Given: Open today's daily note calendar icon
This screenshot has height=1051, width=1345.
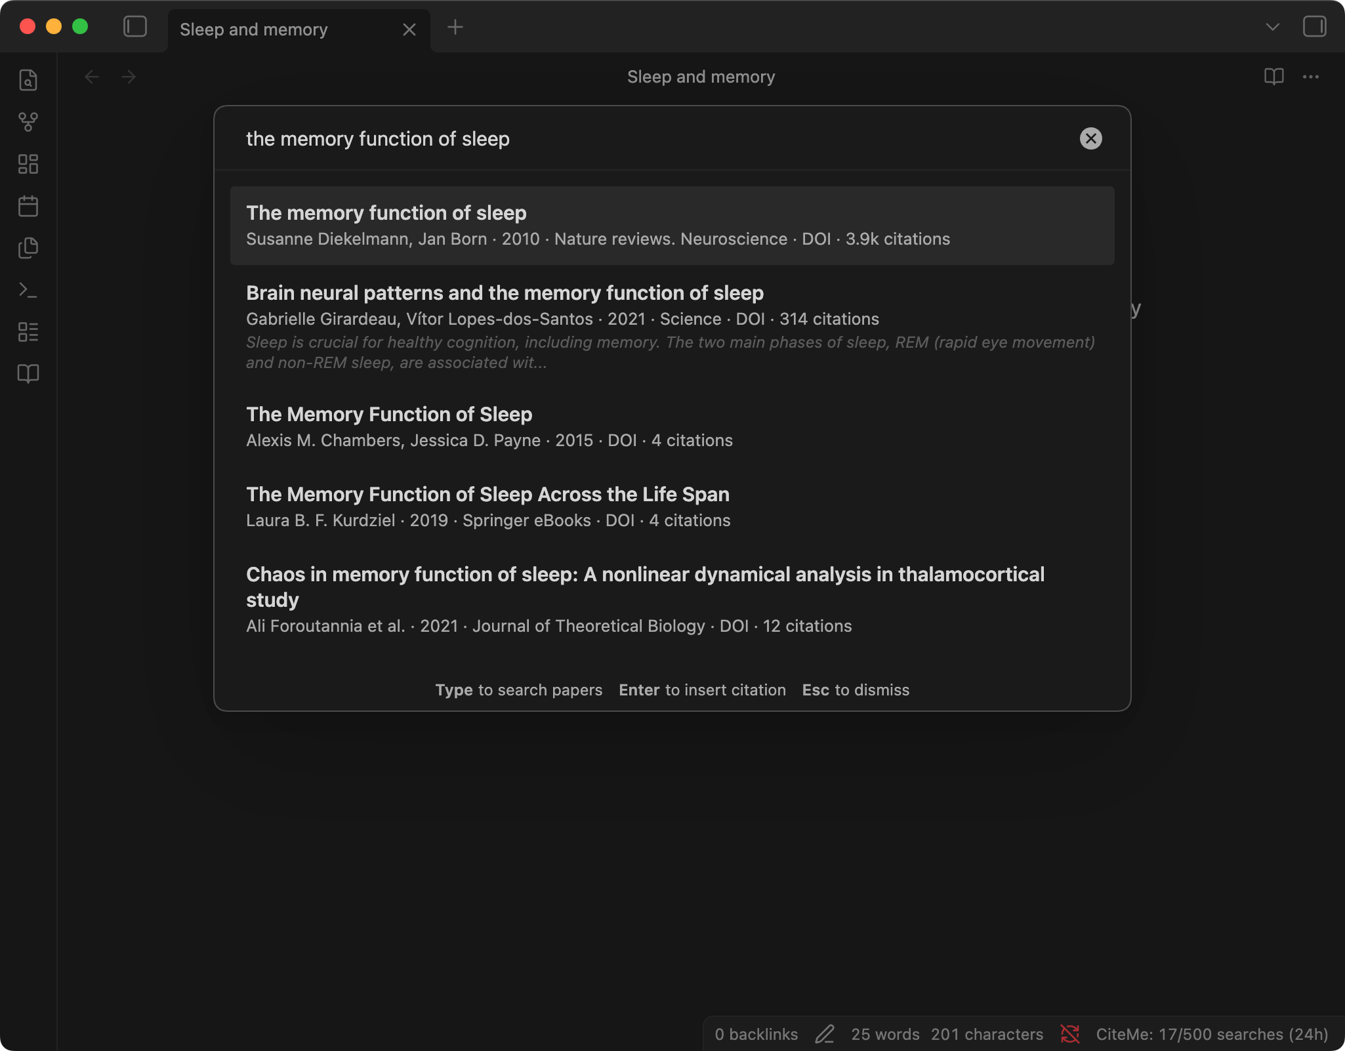Looking at the screenshot, I should click(28, 206).
